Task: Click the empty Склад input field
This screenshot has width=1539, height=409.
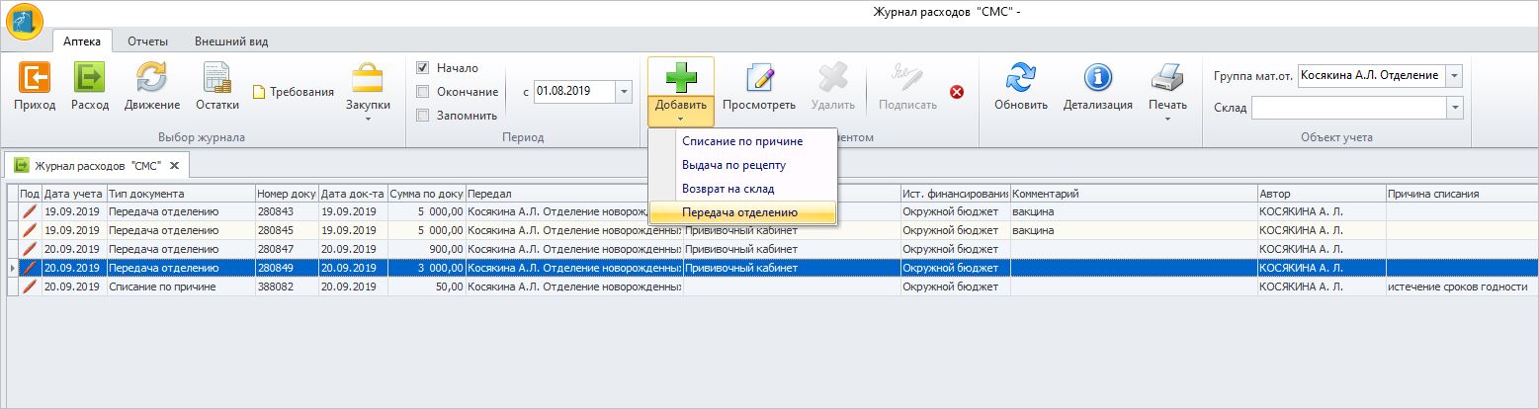Action: [1347, 107]
